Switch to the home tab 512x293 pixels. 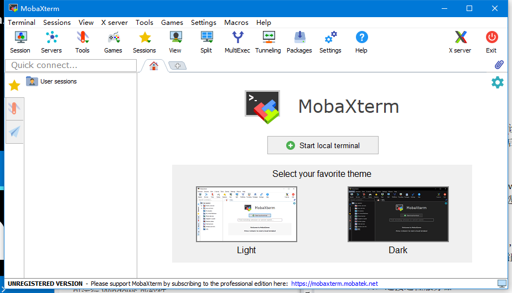pyautogui.click(x=154, y=66)
